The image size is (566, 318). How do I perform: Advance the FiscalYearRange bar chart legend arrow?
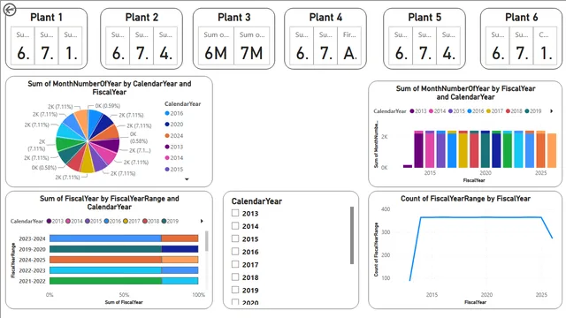click(x=202, y=221)
